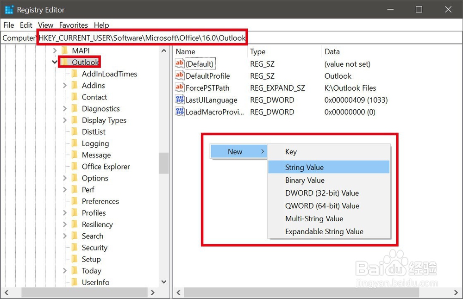Select the Outlook tree key
The image size is (463, 299).
point(85,62)
